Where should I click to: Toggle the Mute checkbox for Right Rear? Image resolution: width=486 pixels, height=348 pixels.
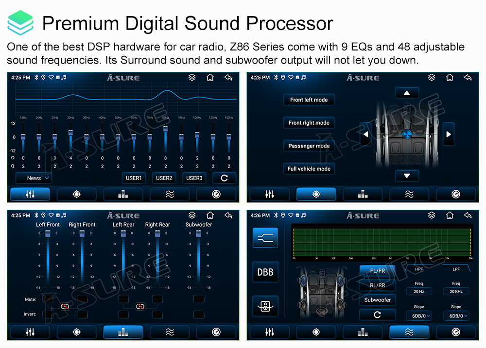(157, 299)
